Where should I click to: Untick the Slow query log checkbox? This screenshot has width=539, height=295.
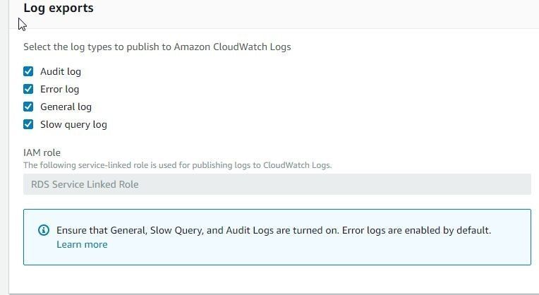(28, 124)
